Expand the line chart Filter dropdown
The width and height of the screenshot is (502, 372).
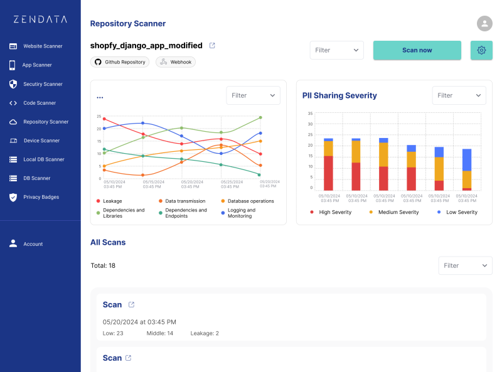[253, 95]
